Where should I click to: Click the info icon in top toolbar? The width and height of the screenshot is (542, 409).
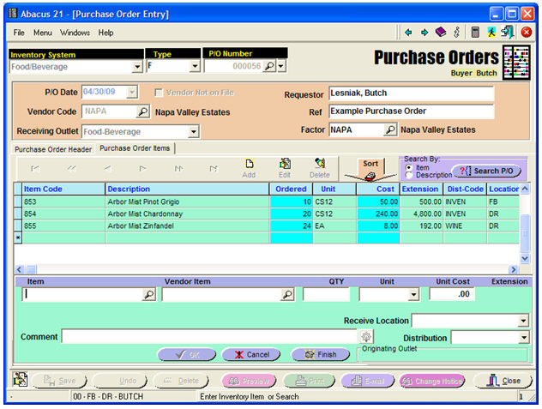point(457,33)
